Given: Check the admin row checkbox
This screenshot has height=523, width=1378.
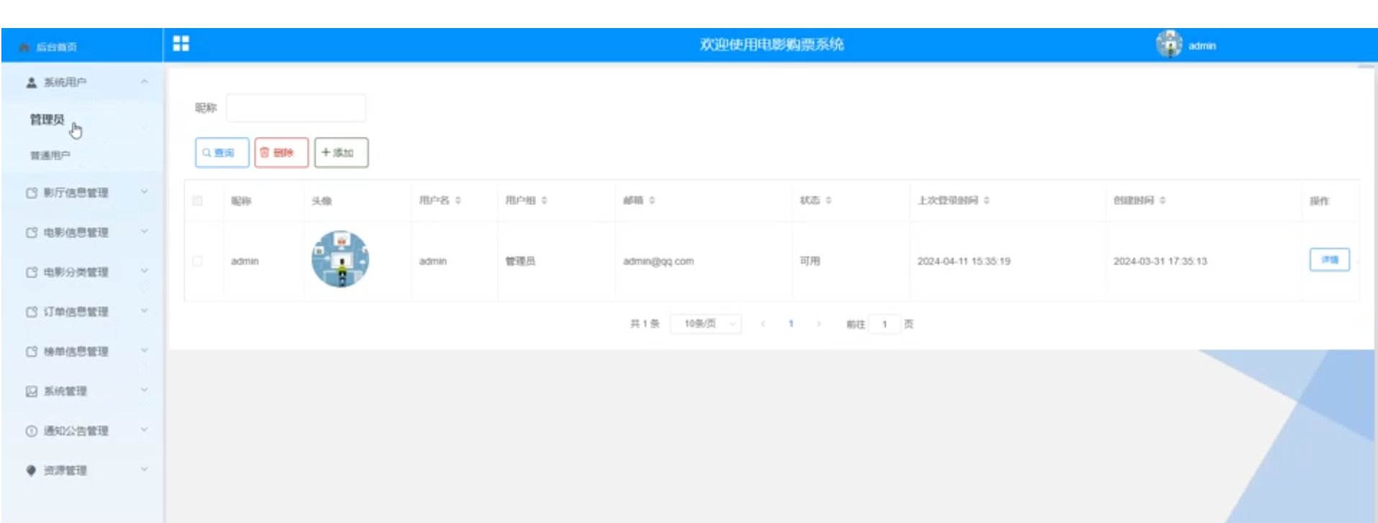Looking at the screenshot, I should pos(197,261).
